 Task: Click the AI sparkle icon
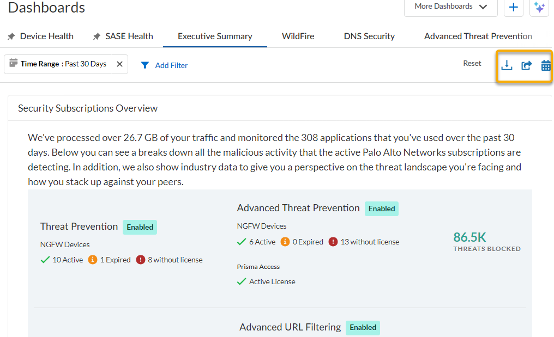(539, 7)
